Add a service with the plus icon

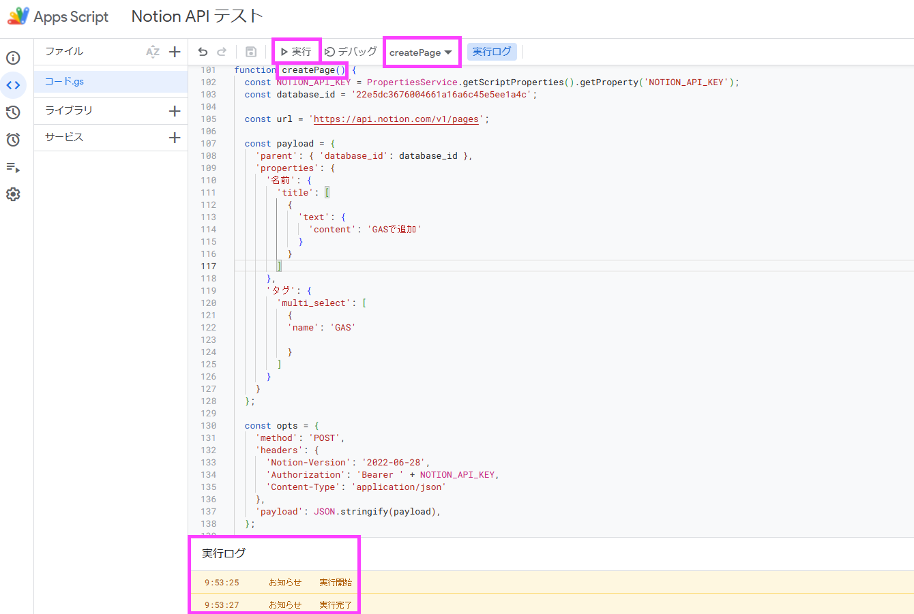(x=175, y=138)
